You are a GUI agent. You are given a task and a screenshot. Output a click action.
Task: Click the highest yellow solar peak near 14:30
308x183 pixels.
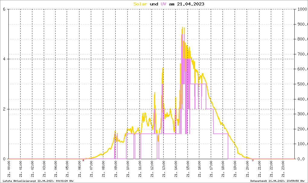(182, 27)
